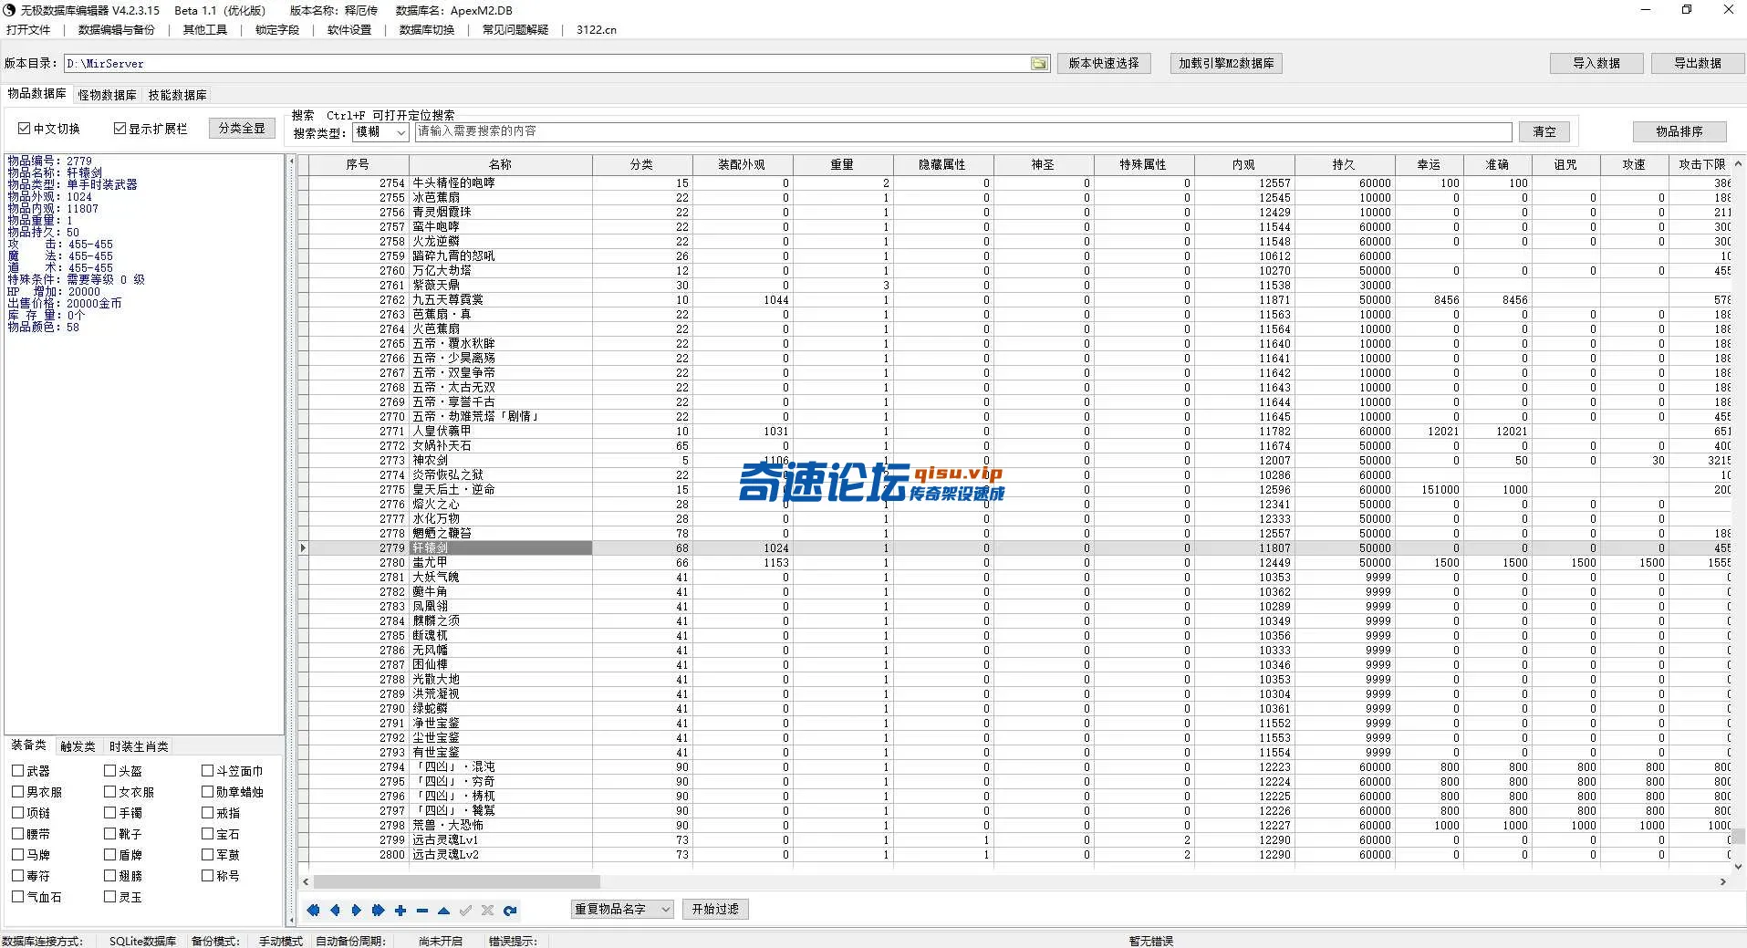1747x948 pixels.
Task: Click 持久 column header
Action: pyautogui.click(x=1344, y=165)
